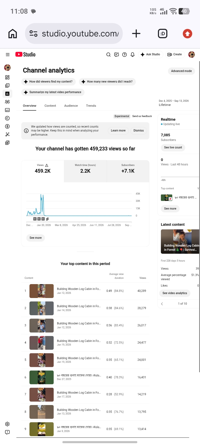Open a new browser tab with plus
The height and width of the screenshot is (447, 200).
[x=136, y=34]
